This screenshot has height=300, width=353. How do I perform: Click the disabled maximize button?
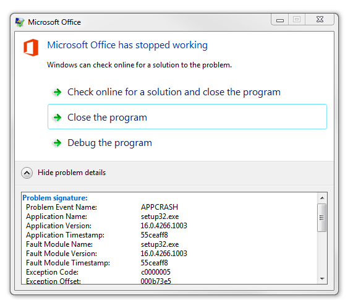297,19
